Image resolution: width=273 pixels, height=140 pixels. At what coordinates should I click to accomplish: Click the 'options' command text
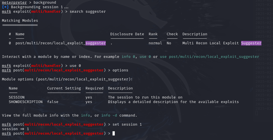pos(120,70)
